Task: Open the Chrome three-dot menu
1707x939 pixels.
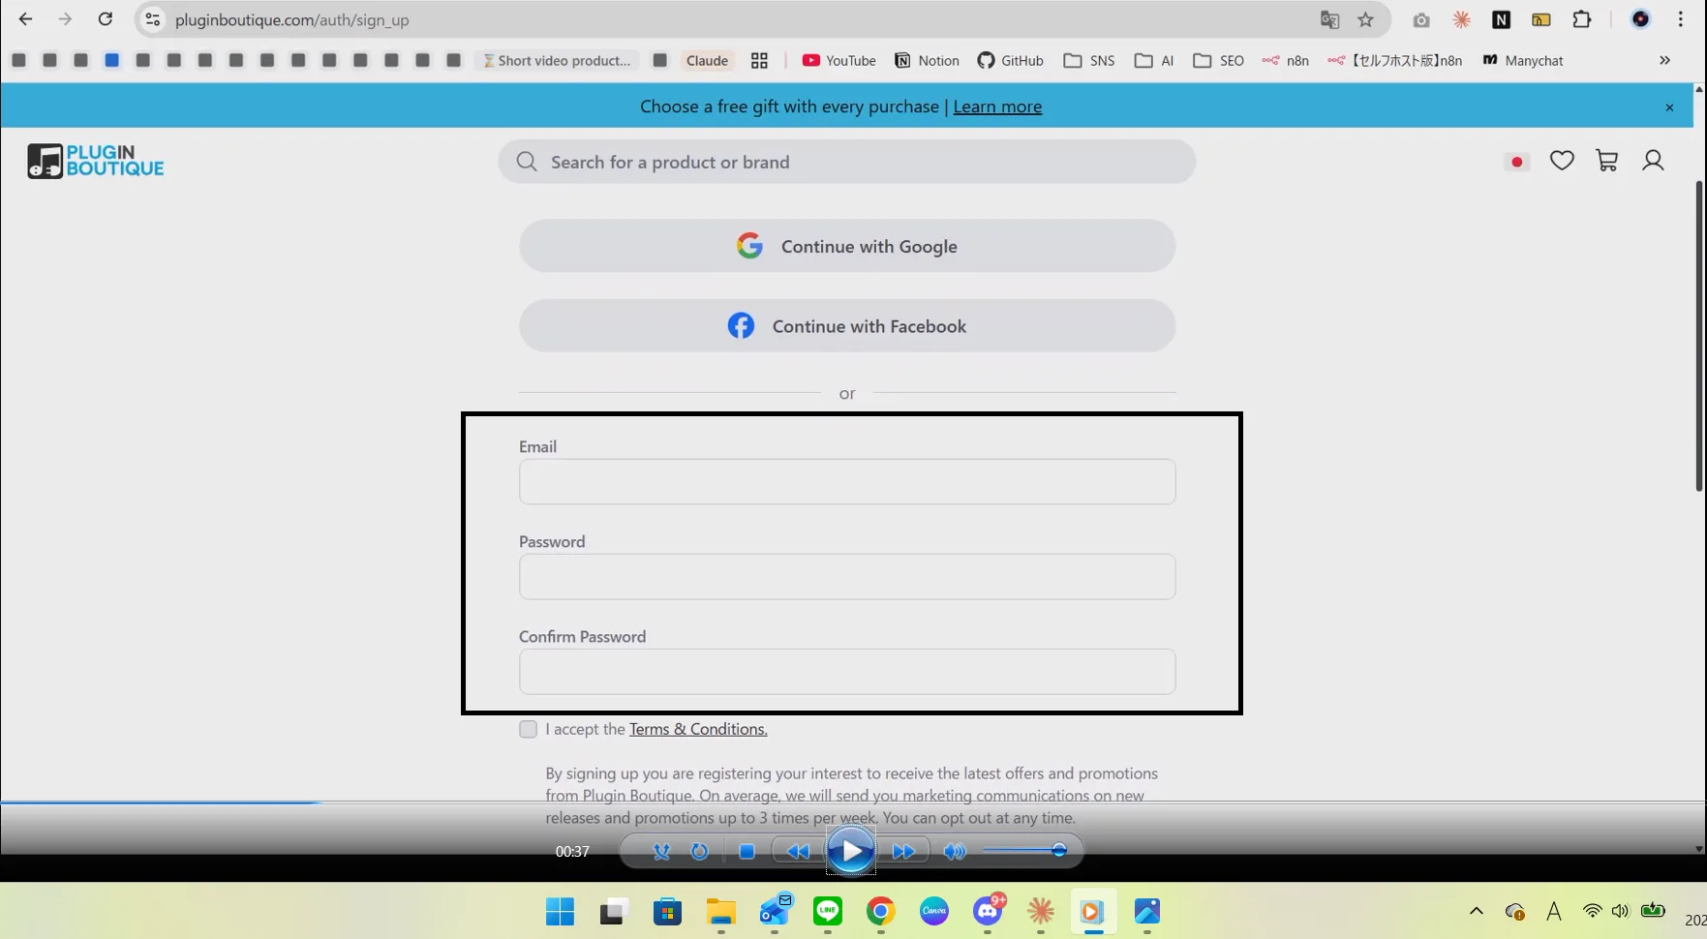Action: pyautogui.click(x=1682, y=19)
